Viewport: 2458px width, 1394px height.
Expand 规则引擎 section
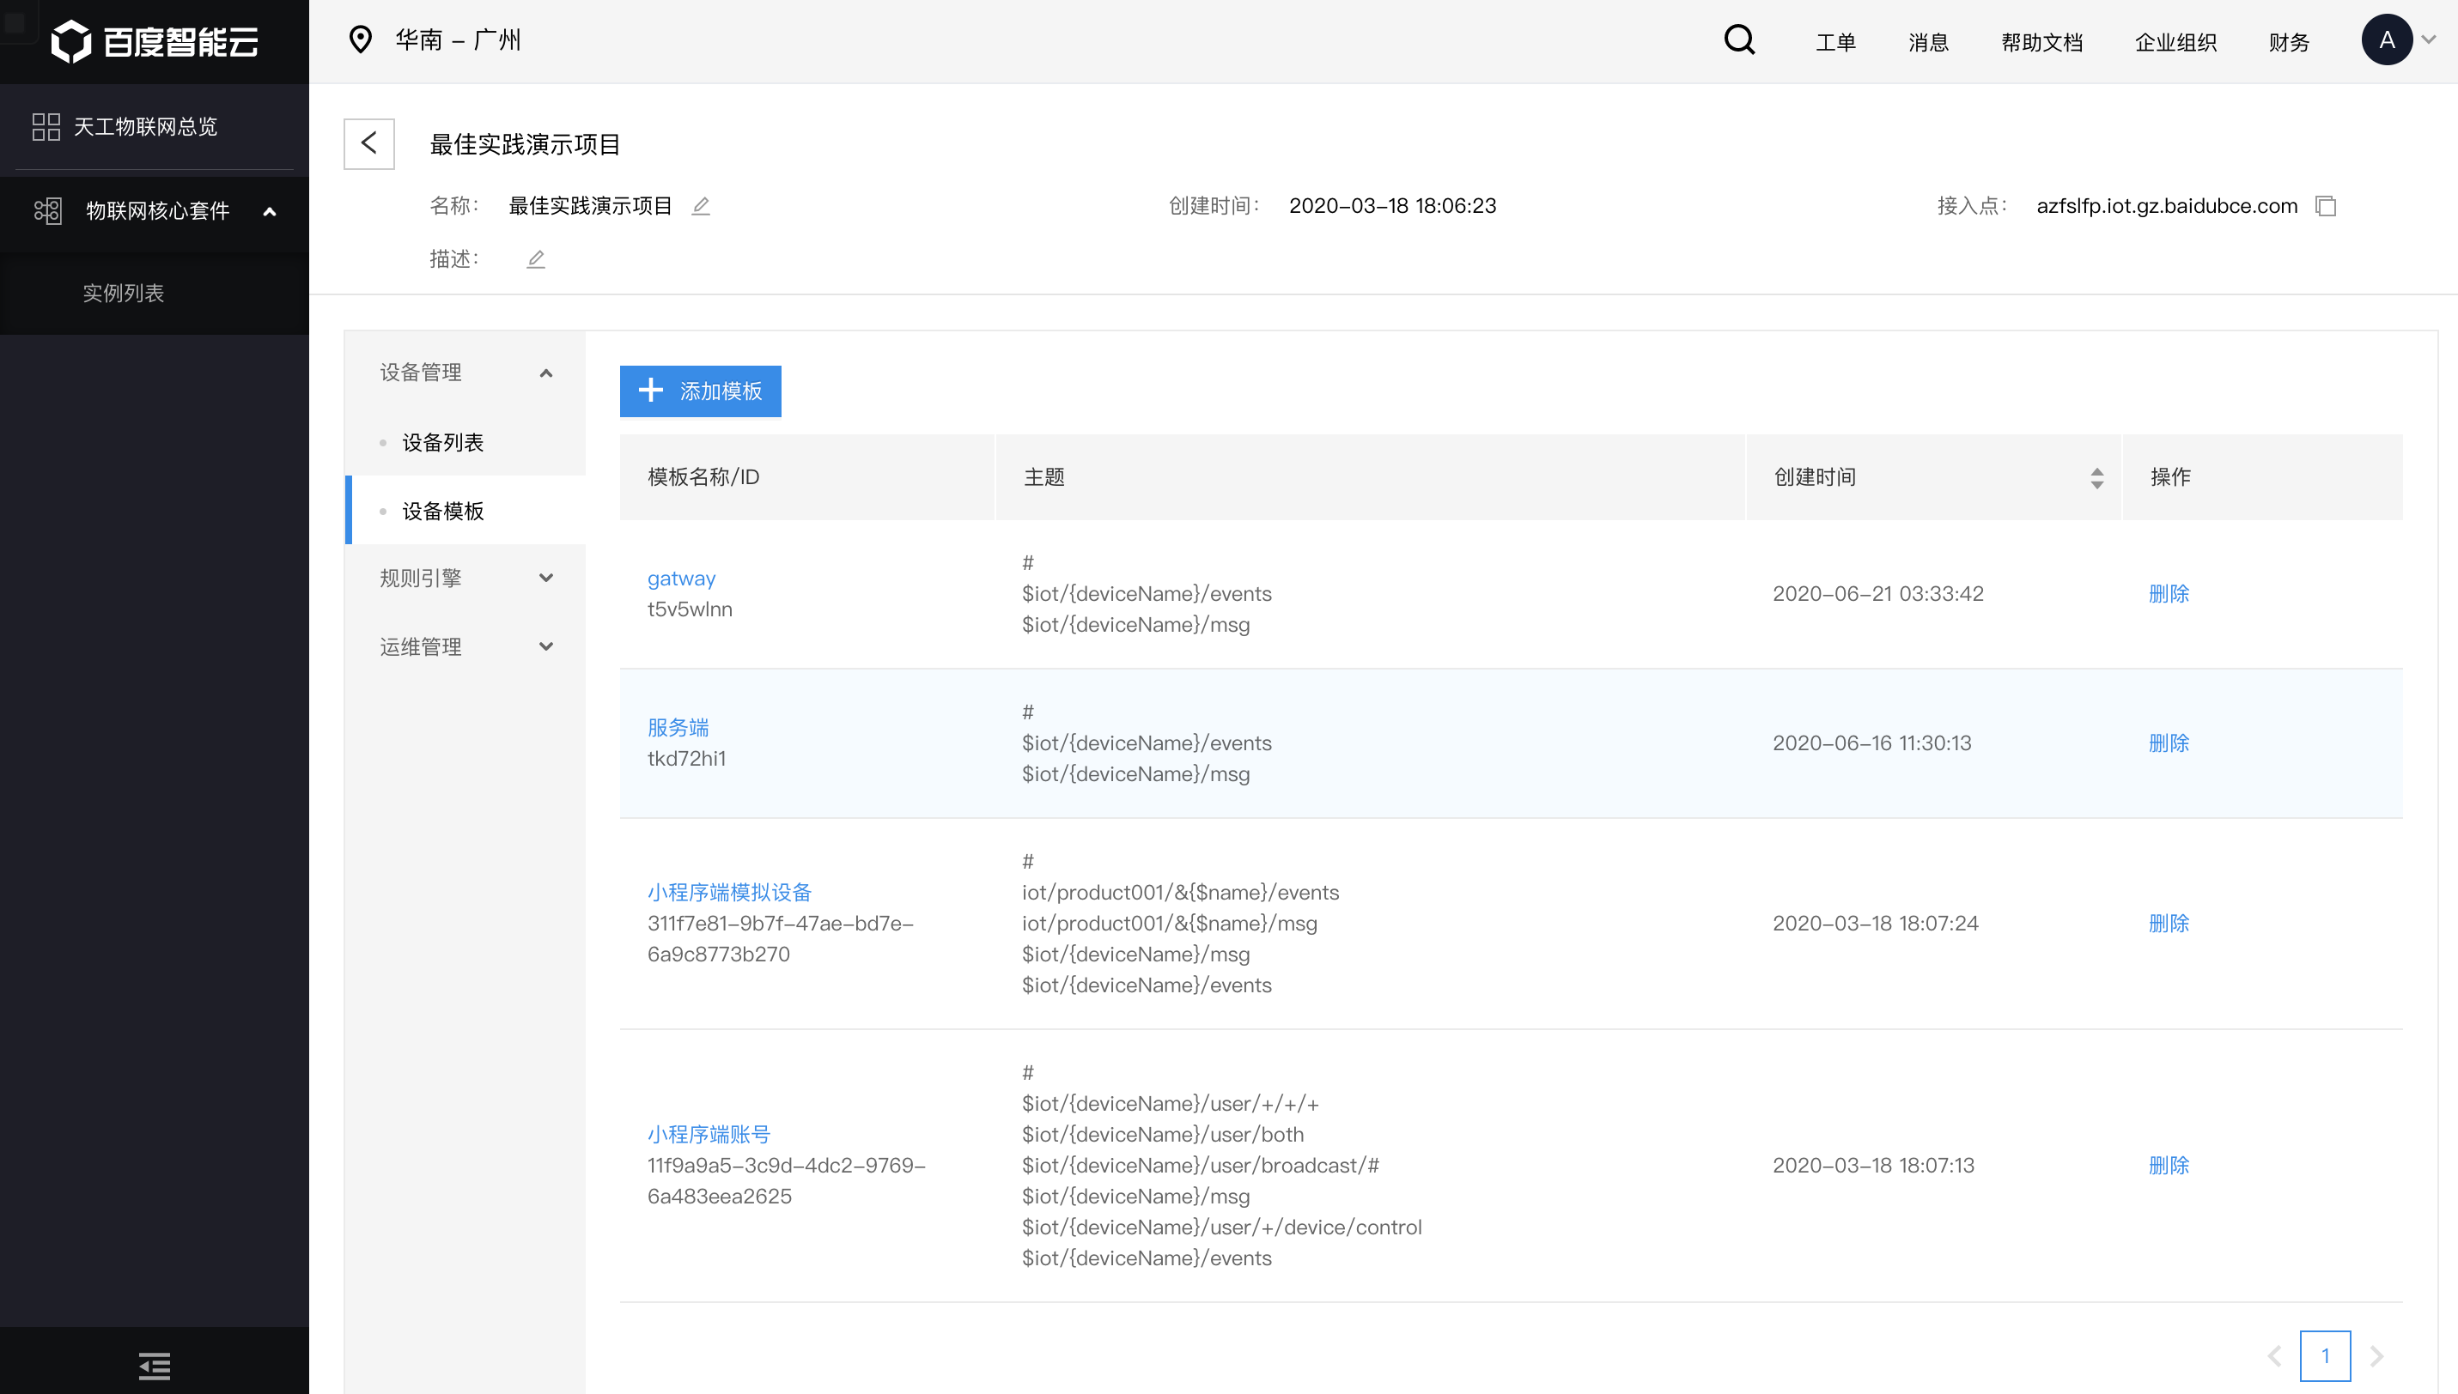coord(546,579)
